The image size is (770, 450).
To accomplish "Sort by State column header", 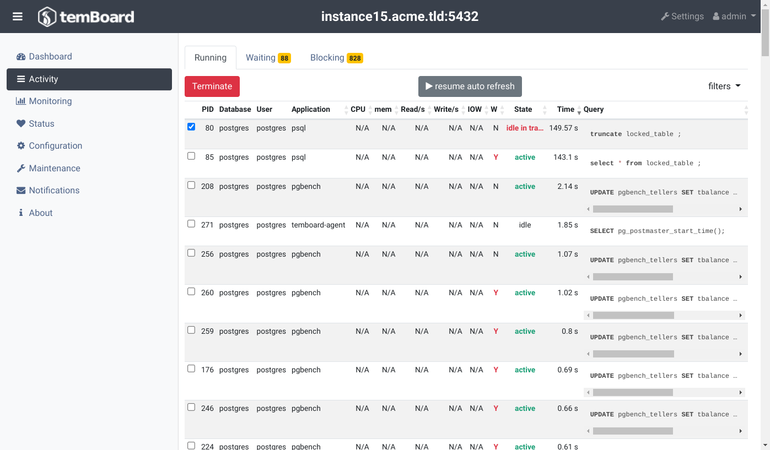I will pyautogui.click(x=523, y=109).
